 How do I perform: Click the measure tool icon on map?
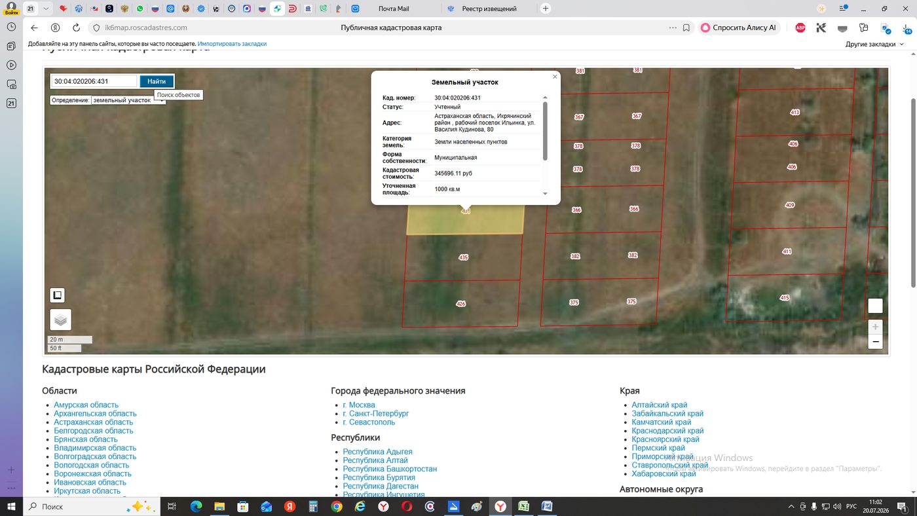58,295
